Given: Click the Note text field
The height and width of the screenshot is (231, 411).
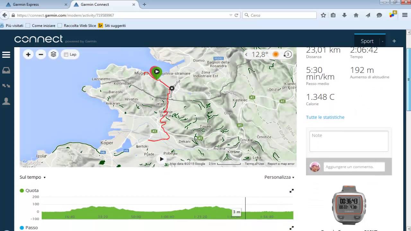Looking at the screenshot, I should click(x=349, y=141).
